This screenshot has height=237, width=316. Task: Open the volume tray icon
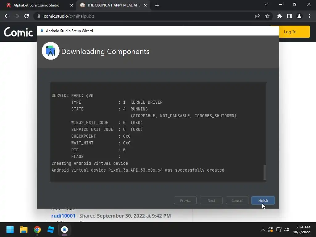(x=286, y=230)
